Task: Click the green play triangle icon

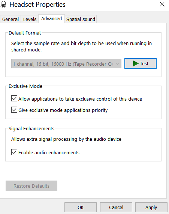Action: click(136, 63)
